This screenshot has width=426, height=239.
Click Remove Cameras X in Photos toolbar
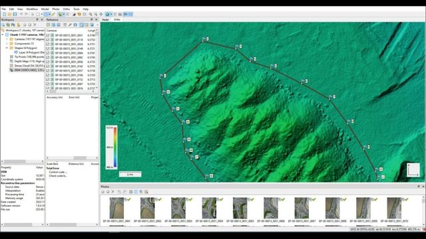pos(113,192)
